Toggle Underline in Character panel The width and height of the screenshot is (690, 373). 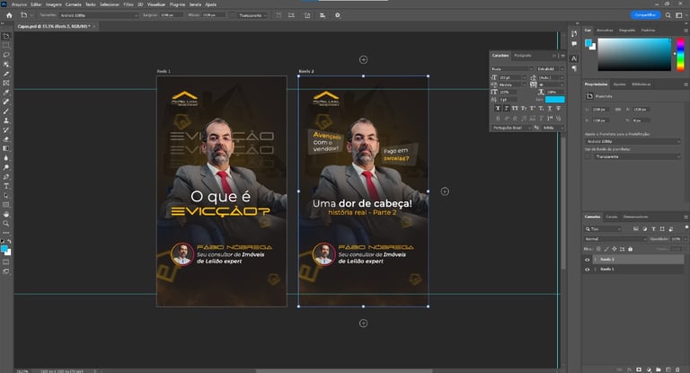pyautogui.click(x=550, y=109)
